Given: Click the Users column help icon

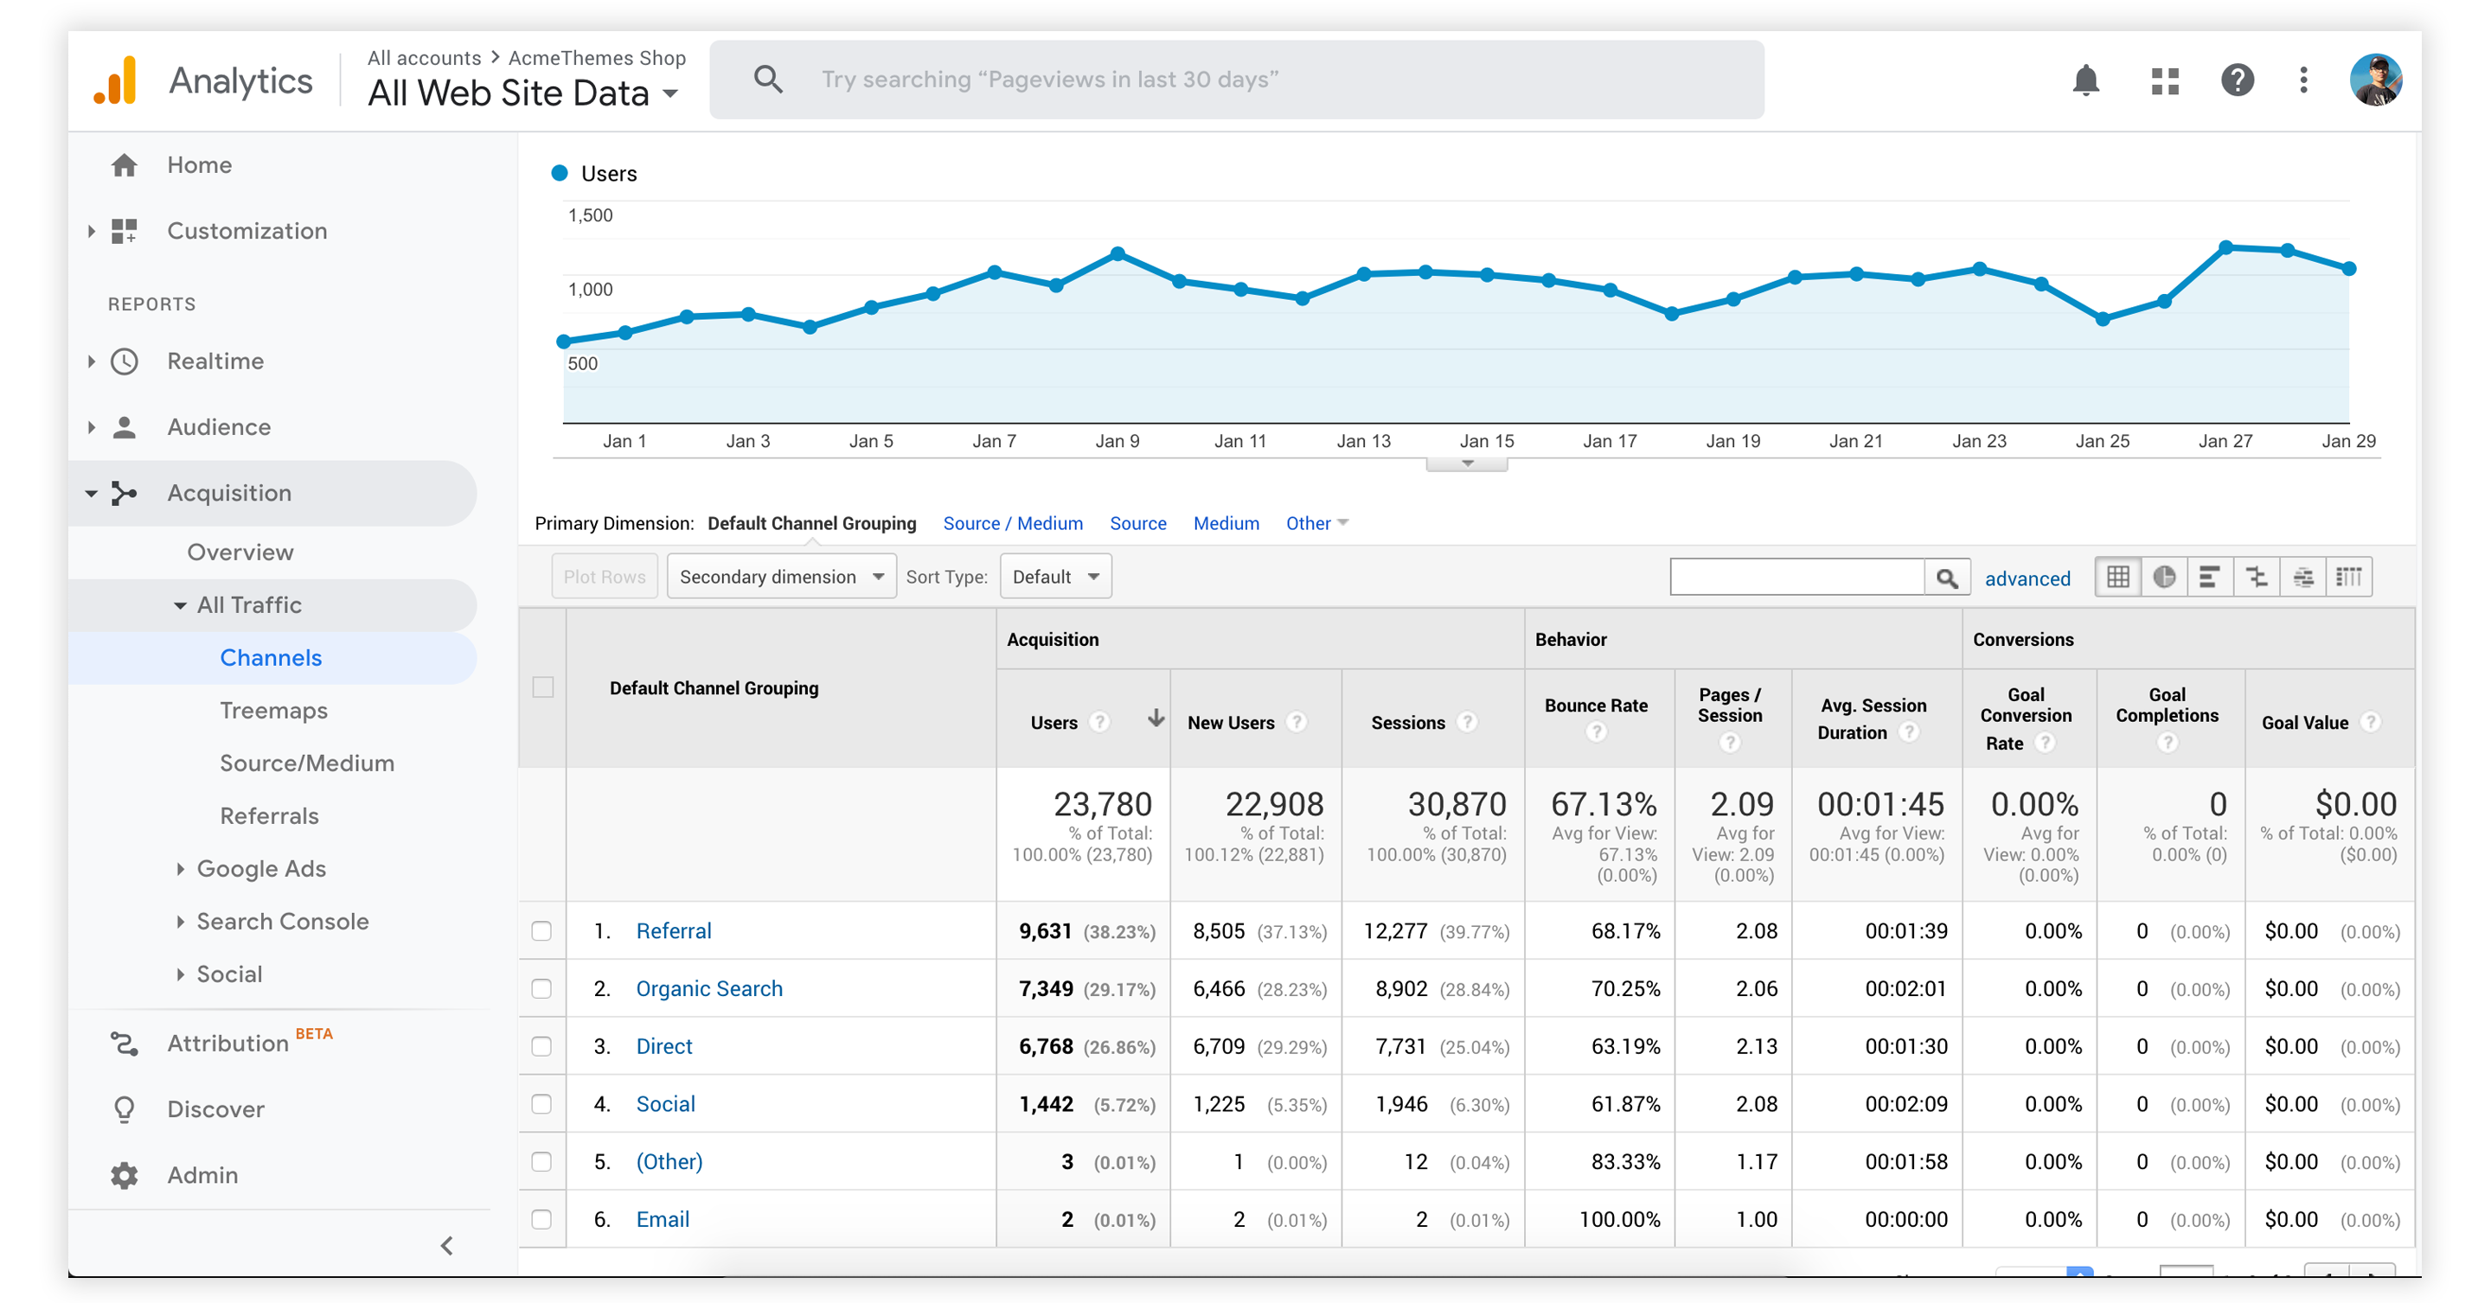Looking at the screenshot, I should coord(1098,722).
